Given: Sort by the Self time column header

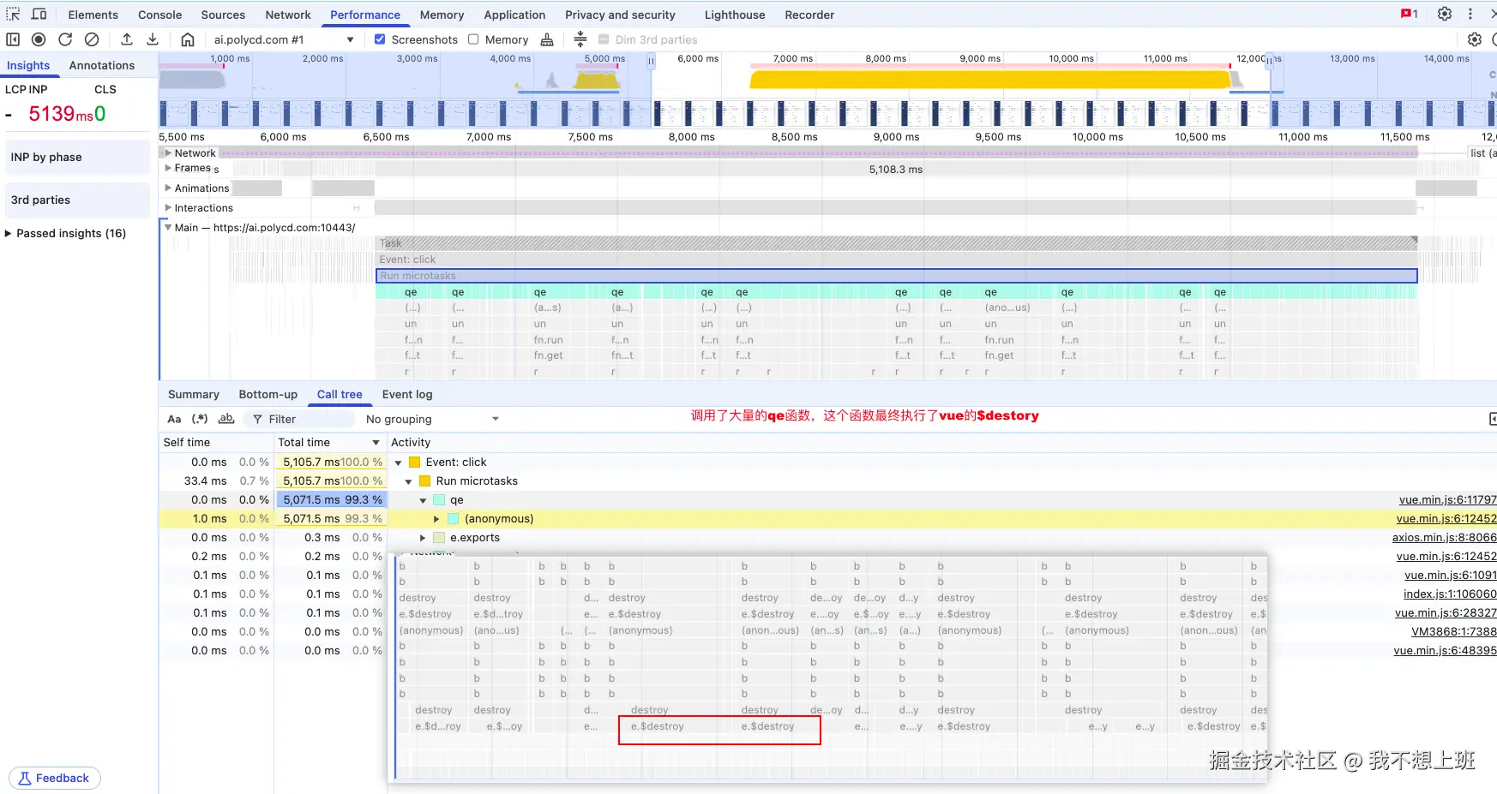Looking at the screenshot, I should (x=216, y=442).
